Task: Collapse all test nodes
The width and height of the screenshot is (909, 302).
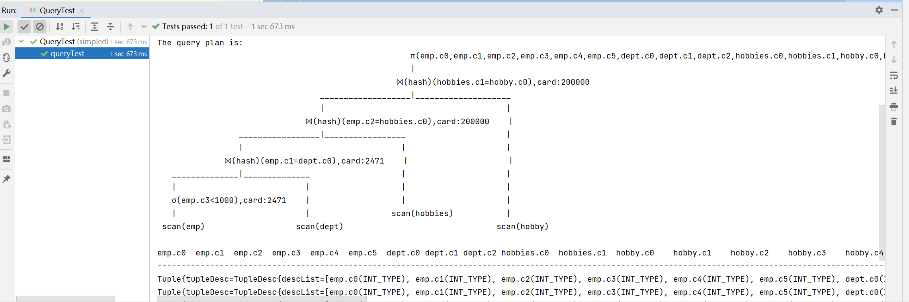Action: pos(110,27)
